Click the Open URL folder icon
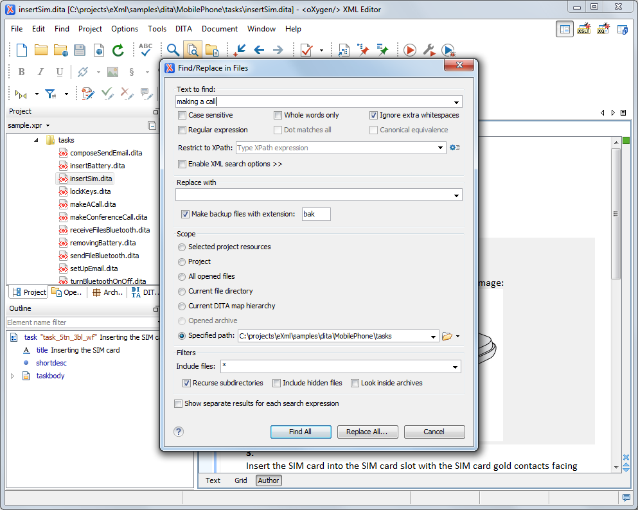This screenshot has width=638, height=510. [60, 50]
